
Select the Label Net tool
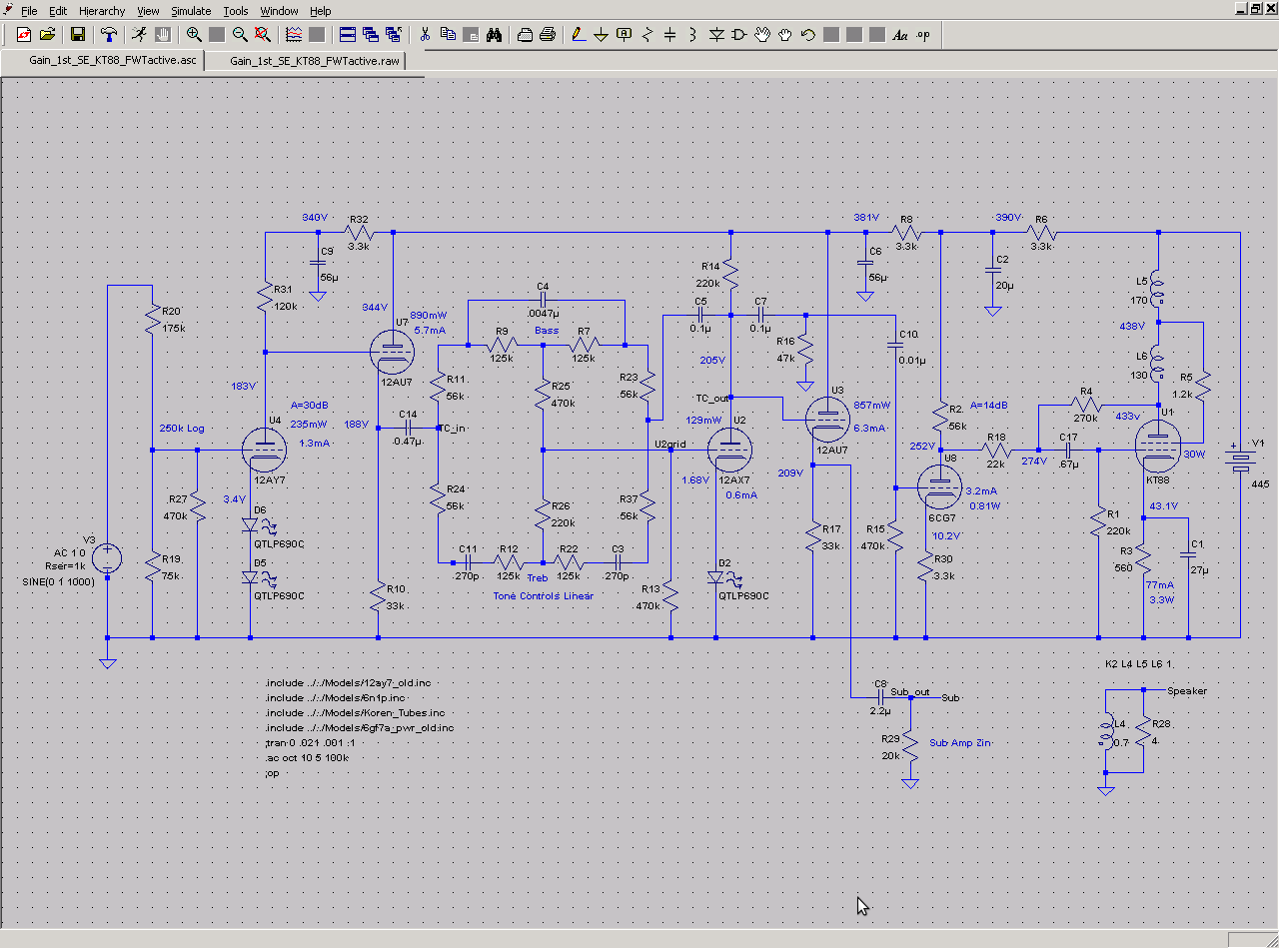point(625,35)
